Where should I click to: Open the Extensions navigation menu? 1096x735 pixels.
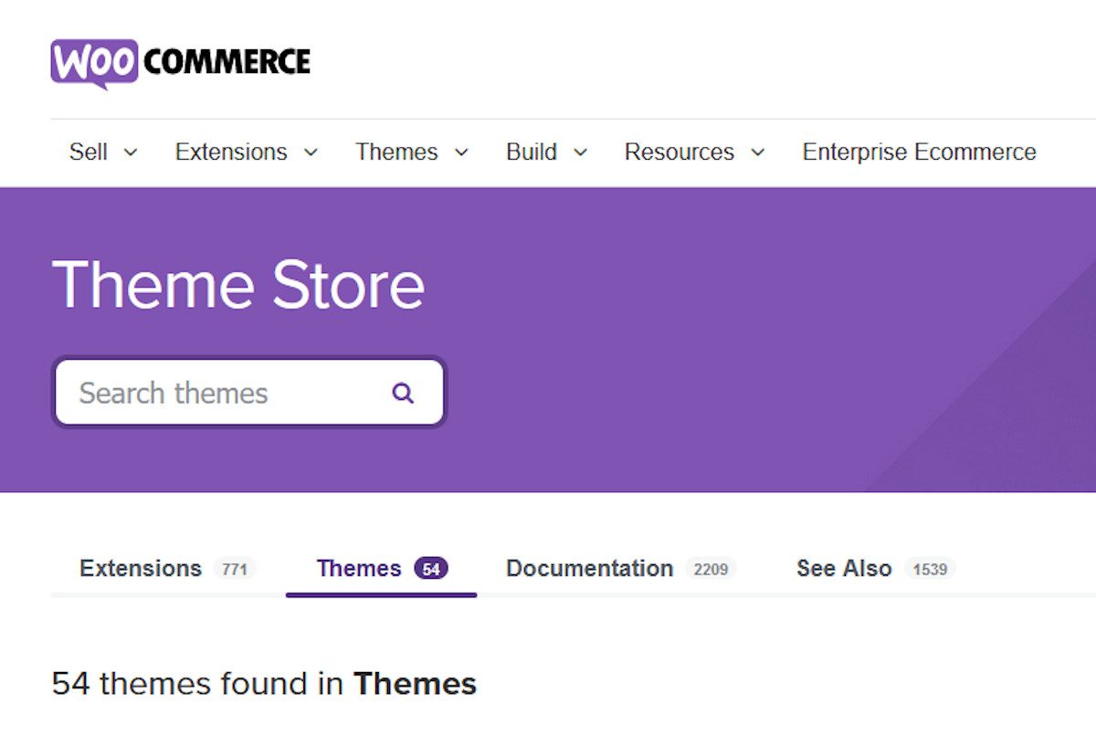click(231, 152)
